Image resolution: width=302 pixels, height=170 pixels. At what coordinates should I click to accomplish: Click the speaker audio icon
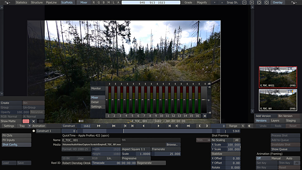249,126
